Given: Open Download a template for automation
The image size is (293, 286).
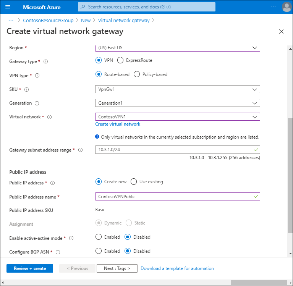Looking at the screenshot, I should coord(177,268).
